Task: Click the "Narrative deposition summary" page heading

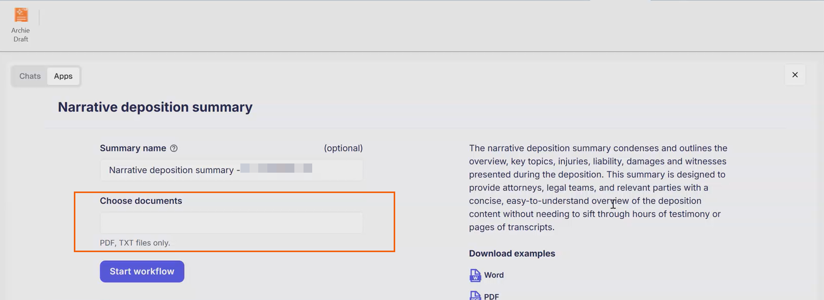Action: pos(155,107)
